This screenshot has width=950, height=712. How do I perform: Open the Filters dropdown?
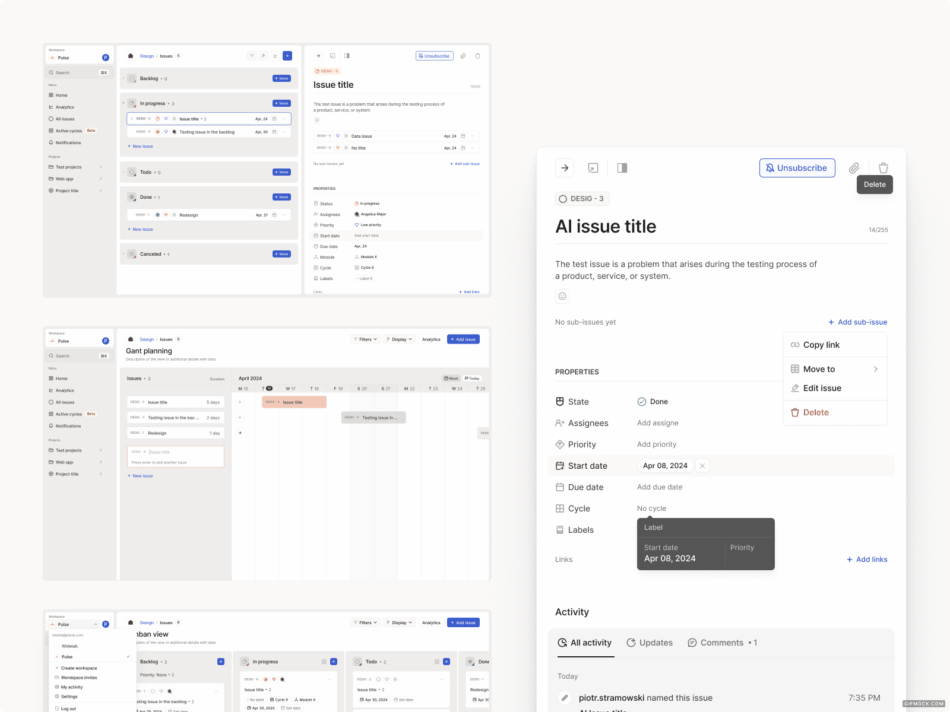(365, 339)
